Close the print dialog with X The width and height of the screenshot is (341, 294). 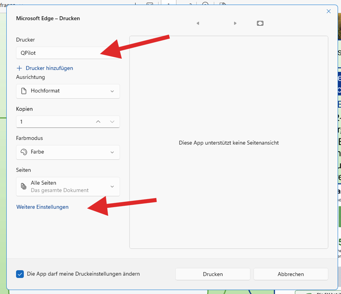pyautogui.click(x=329, y=11)
